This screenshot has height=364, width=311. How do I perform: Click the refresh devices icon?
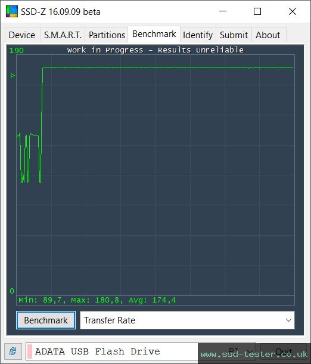(13, 351)
